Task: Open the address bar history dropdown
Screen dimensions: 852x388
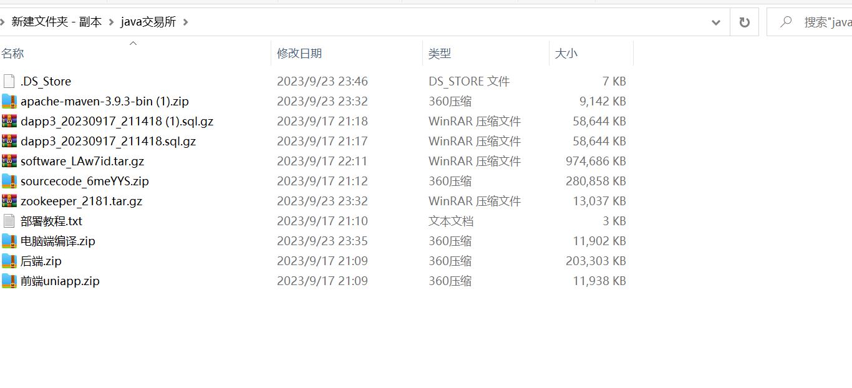Action: 716,22
